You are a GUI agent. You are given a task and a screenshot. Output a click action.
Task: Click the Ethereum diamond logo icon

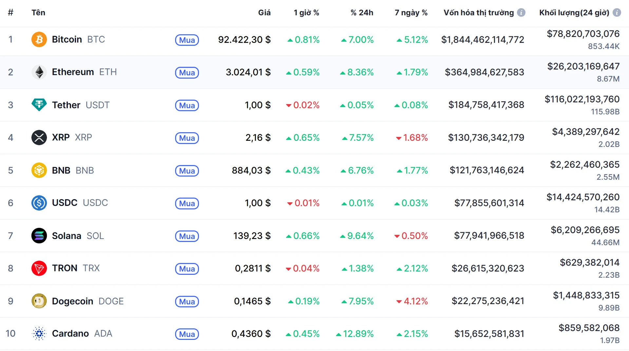[x=39, y=72]
